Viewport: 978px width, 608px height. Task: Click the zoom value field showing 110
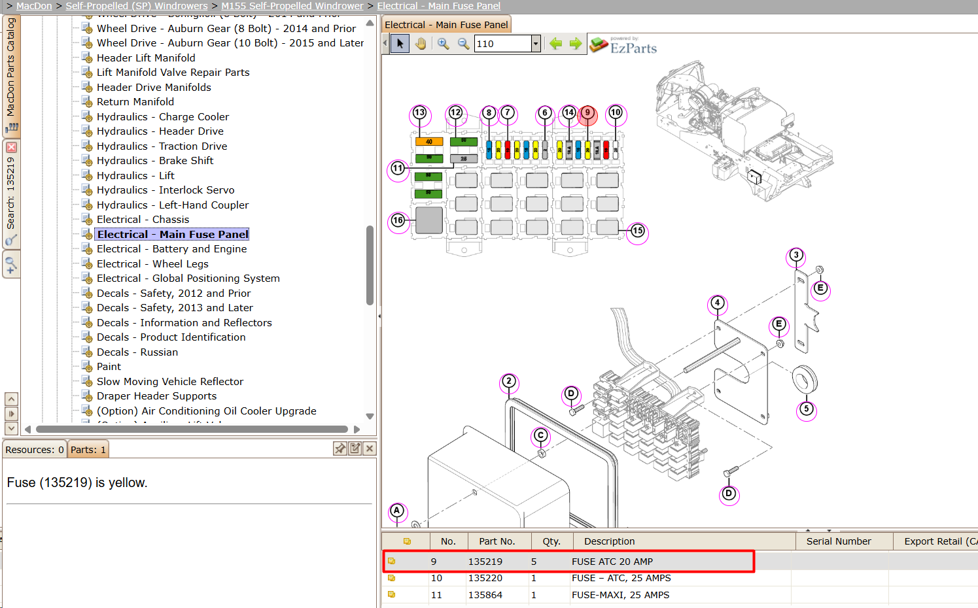502,44
